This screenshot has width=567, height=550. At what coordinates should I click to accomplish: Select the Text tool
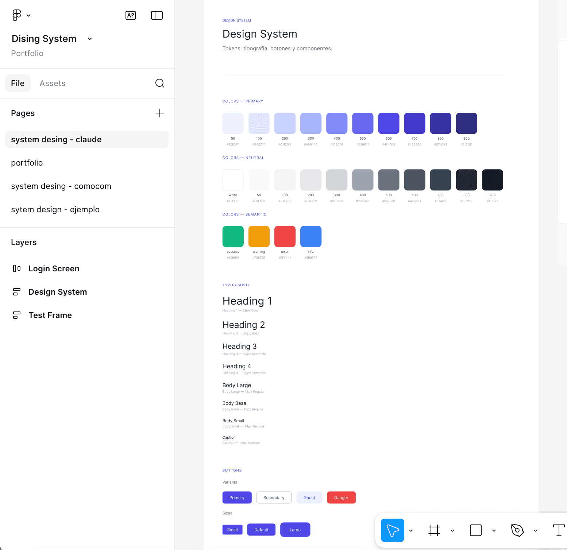coord(559,530)
